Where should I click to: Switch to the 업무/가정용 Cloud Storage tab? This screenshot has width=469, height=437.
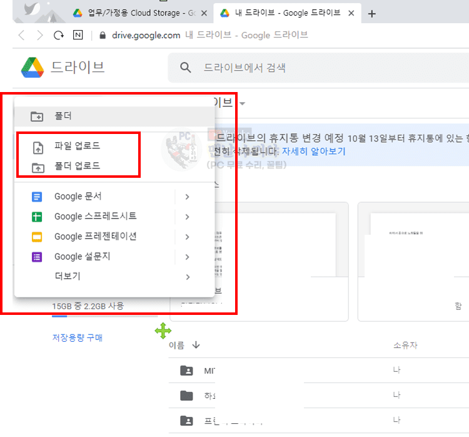141,13
